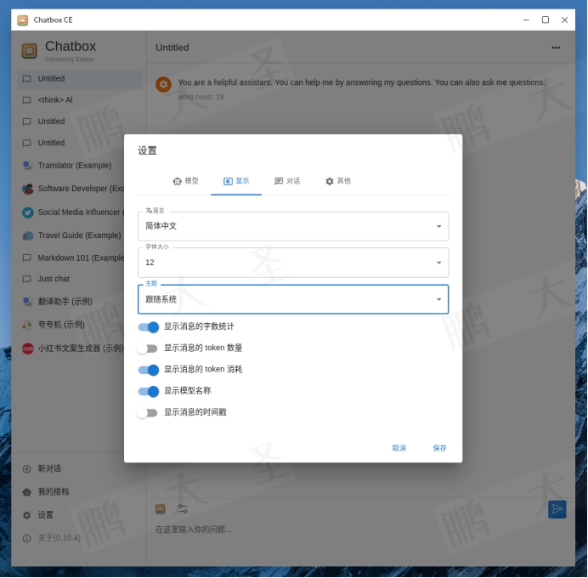Screen dimensions: 588x578
Task: Click the info icon beside 关于(0.10.4)
Action: (26, 539)
